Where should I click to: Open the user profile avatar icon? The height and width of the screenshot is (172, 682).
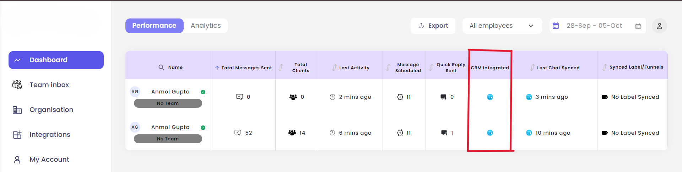tap(660, 26)
